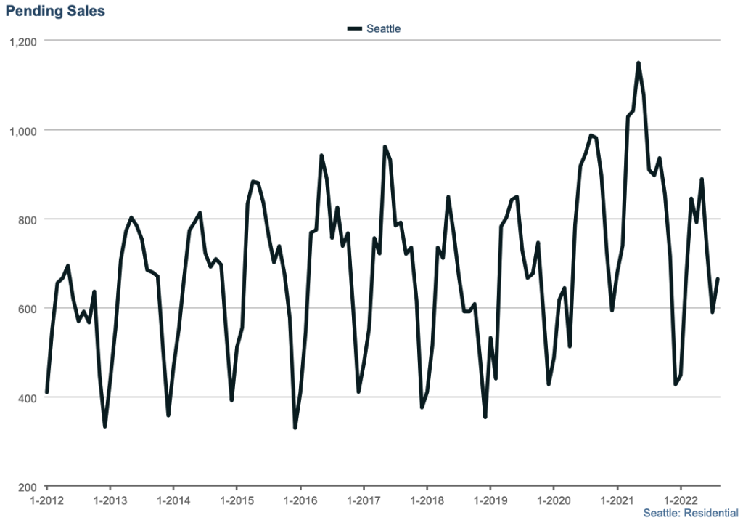Choose the 1-2019 x-axis label
Image resolution: width=743 pixels, height=523 pixels.
pos(490,501)
